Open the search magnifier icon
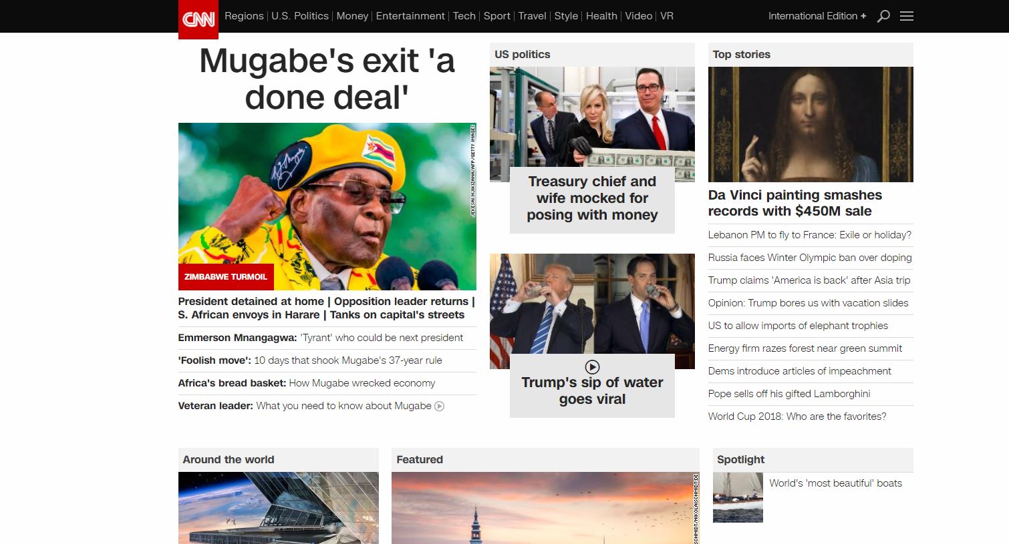Screen dimensions: 1009x544 [x=883, y=16]
